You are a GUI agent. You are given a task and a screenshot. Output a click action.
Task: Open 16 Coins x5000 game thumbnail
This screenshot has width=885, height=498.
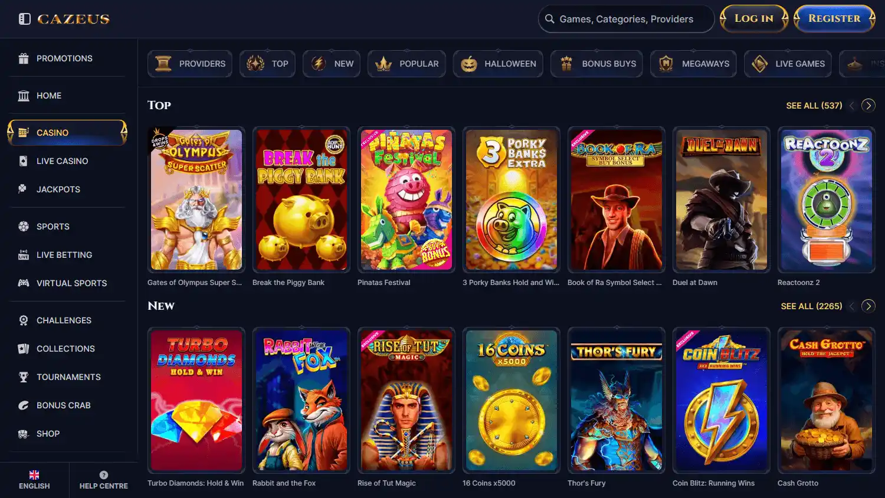[x=512, y=401]
